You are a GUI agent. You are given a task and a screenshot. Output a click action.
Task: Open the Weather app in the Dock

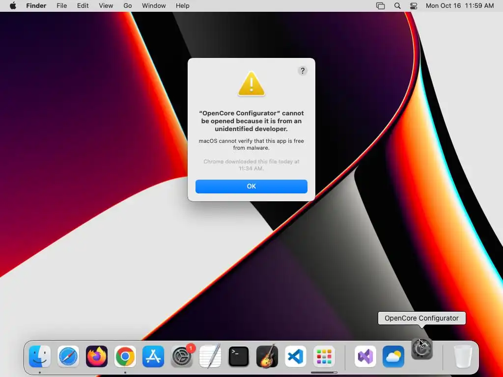pos(393,356)
